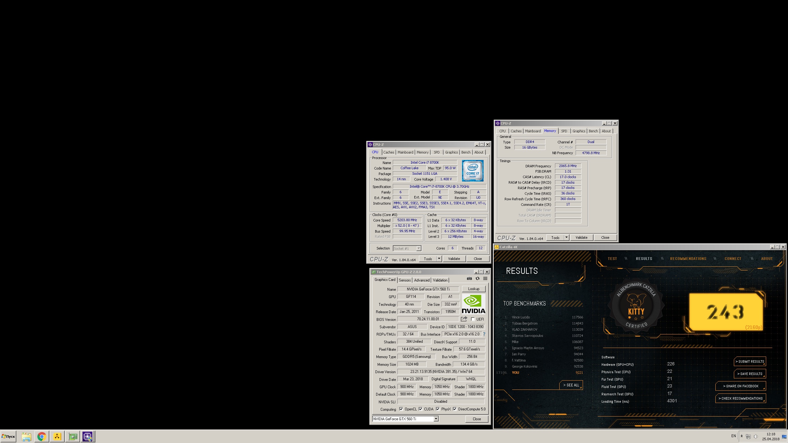This screenshot has height=443, width=788.
Task: Click Save Results in Catzilla
Action: click(750, 374)
